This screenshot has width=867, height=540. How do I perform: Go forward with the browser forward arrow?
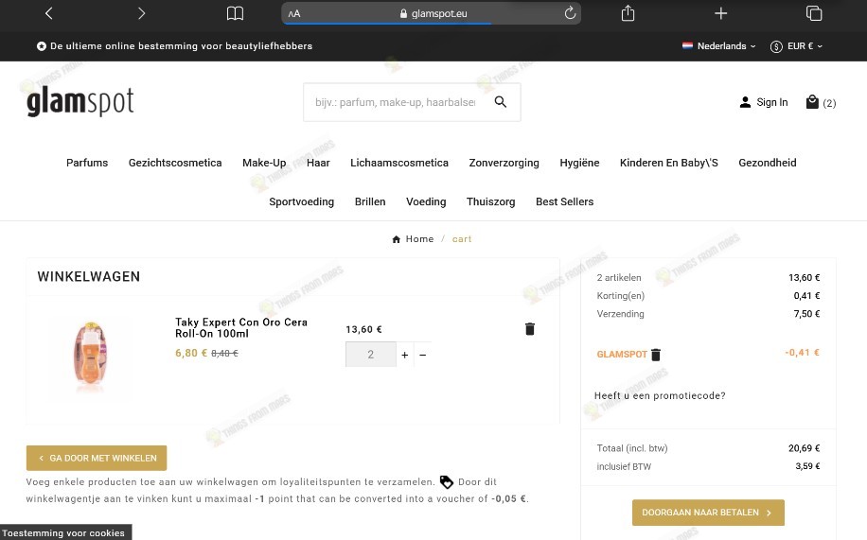(141, 13)
